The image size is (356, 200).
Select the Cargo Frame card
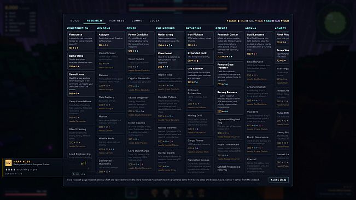(200, 146)
